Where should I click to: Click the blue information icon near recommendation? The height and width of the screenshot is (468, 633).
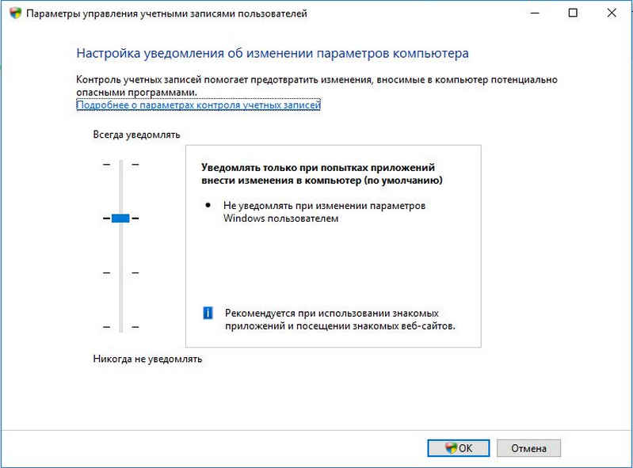(x=208, y=313)
